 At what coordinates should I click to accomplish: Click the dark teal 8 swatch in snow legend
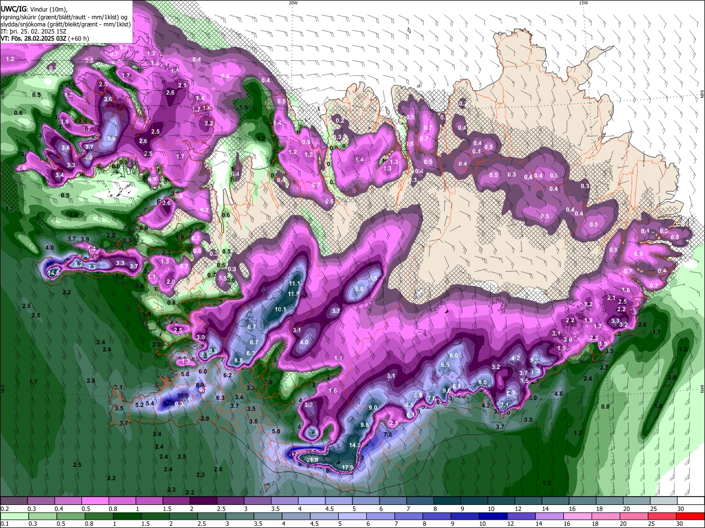tap(447, 501)
